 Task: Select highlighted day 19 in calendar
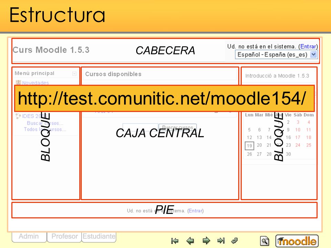249,146
